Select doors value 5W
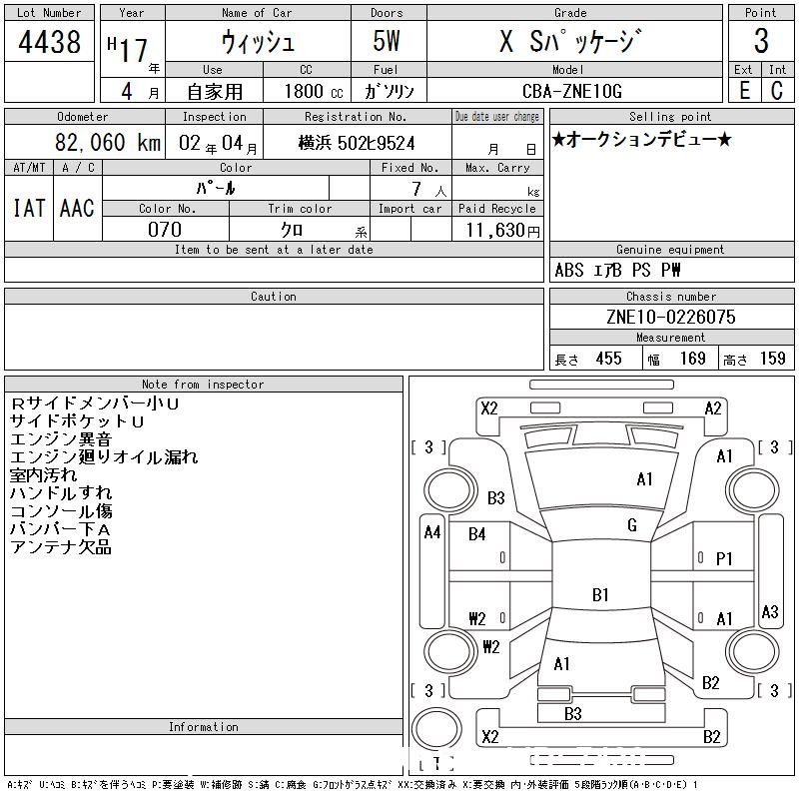This screenshot has width=799, height=799. coord(387,41)
